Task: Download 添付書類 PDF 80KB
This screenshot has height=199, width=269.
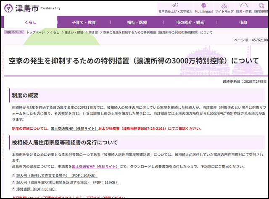Action: (x=37, y=189)
